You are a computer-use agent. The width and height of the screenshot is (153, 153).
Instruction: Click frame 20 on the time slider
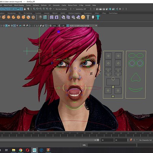pyautogui.click(x=92, y=134)
